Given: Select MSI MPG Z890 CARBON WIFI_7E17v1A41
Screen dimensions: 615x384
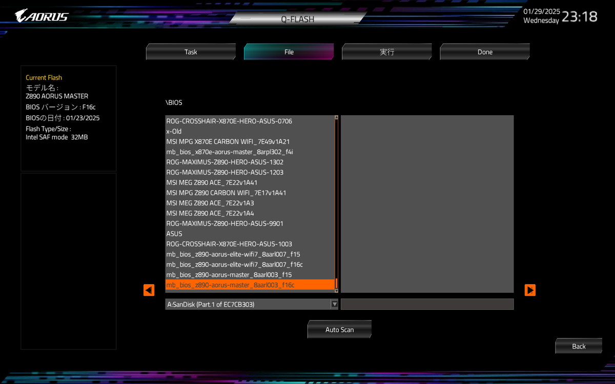Looking at the screenshot, I should point(250,193).
